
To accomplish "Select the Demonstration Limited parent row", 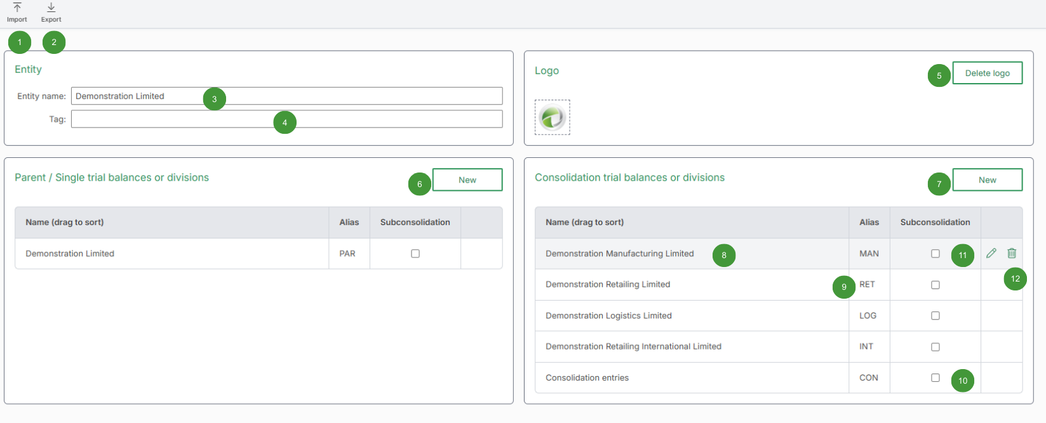I will 70,254.
